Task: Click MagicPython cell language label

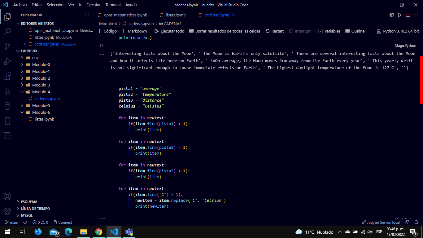Action: coord(405,46)
